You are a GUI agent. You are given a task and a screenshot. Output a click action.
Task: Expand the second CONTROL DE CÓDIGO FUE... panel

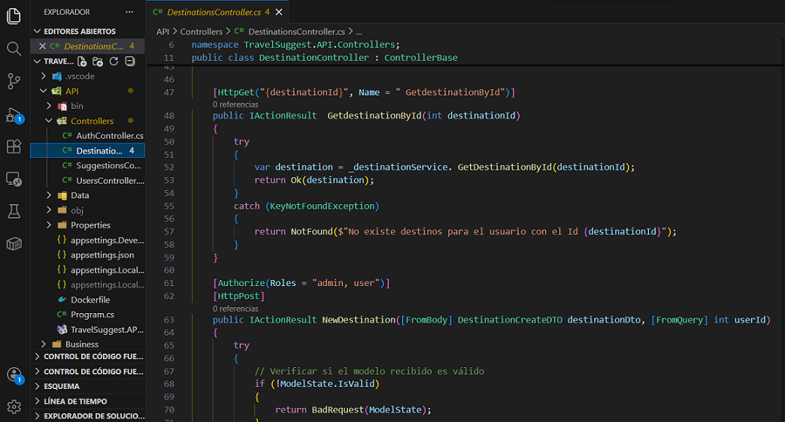click(88, 372)
